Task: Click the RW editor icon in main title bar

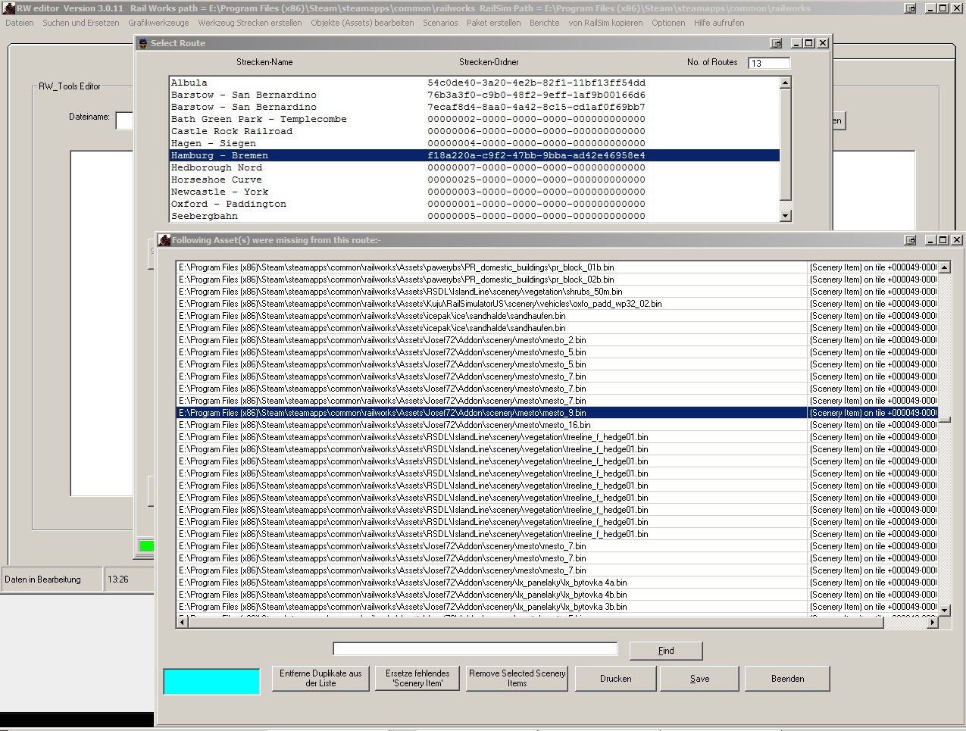Action: click(x=8, y=8)
